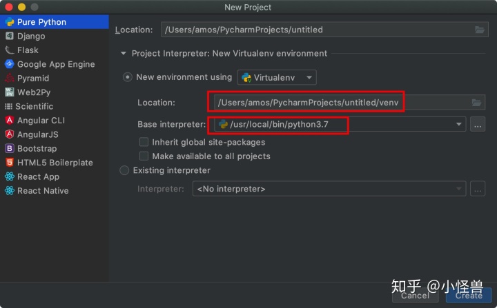The width and height of the screenshot is (497, 308).
Task: Select the Pure Python project type icon
Action: tap(10, 22)
